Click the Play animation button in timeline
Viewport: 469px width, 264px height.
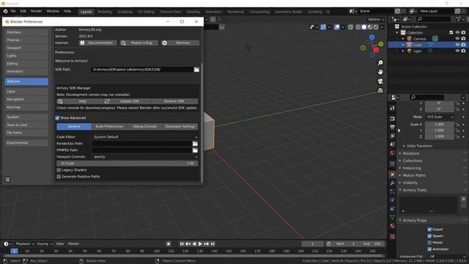tap(200, 244)
